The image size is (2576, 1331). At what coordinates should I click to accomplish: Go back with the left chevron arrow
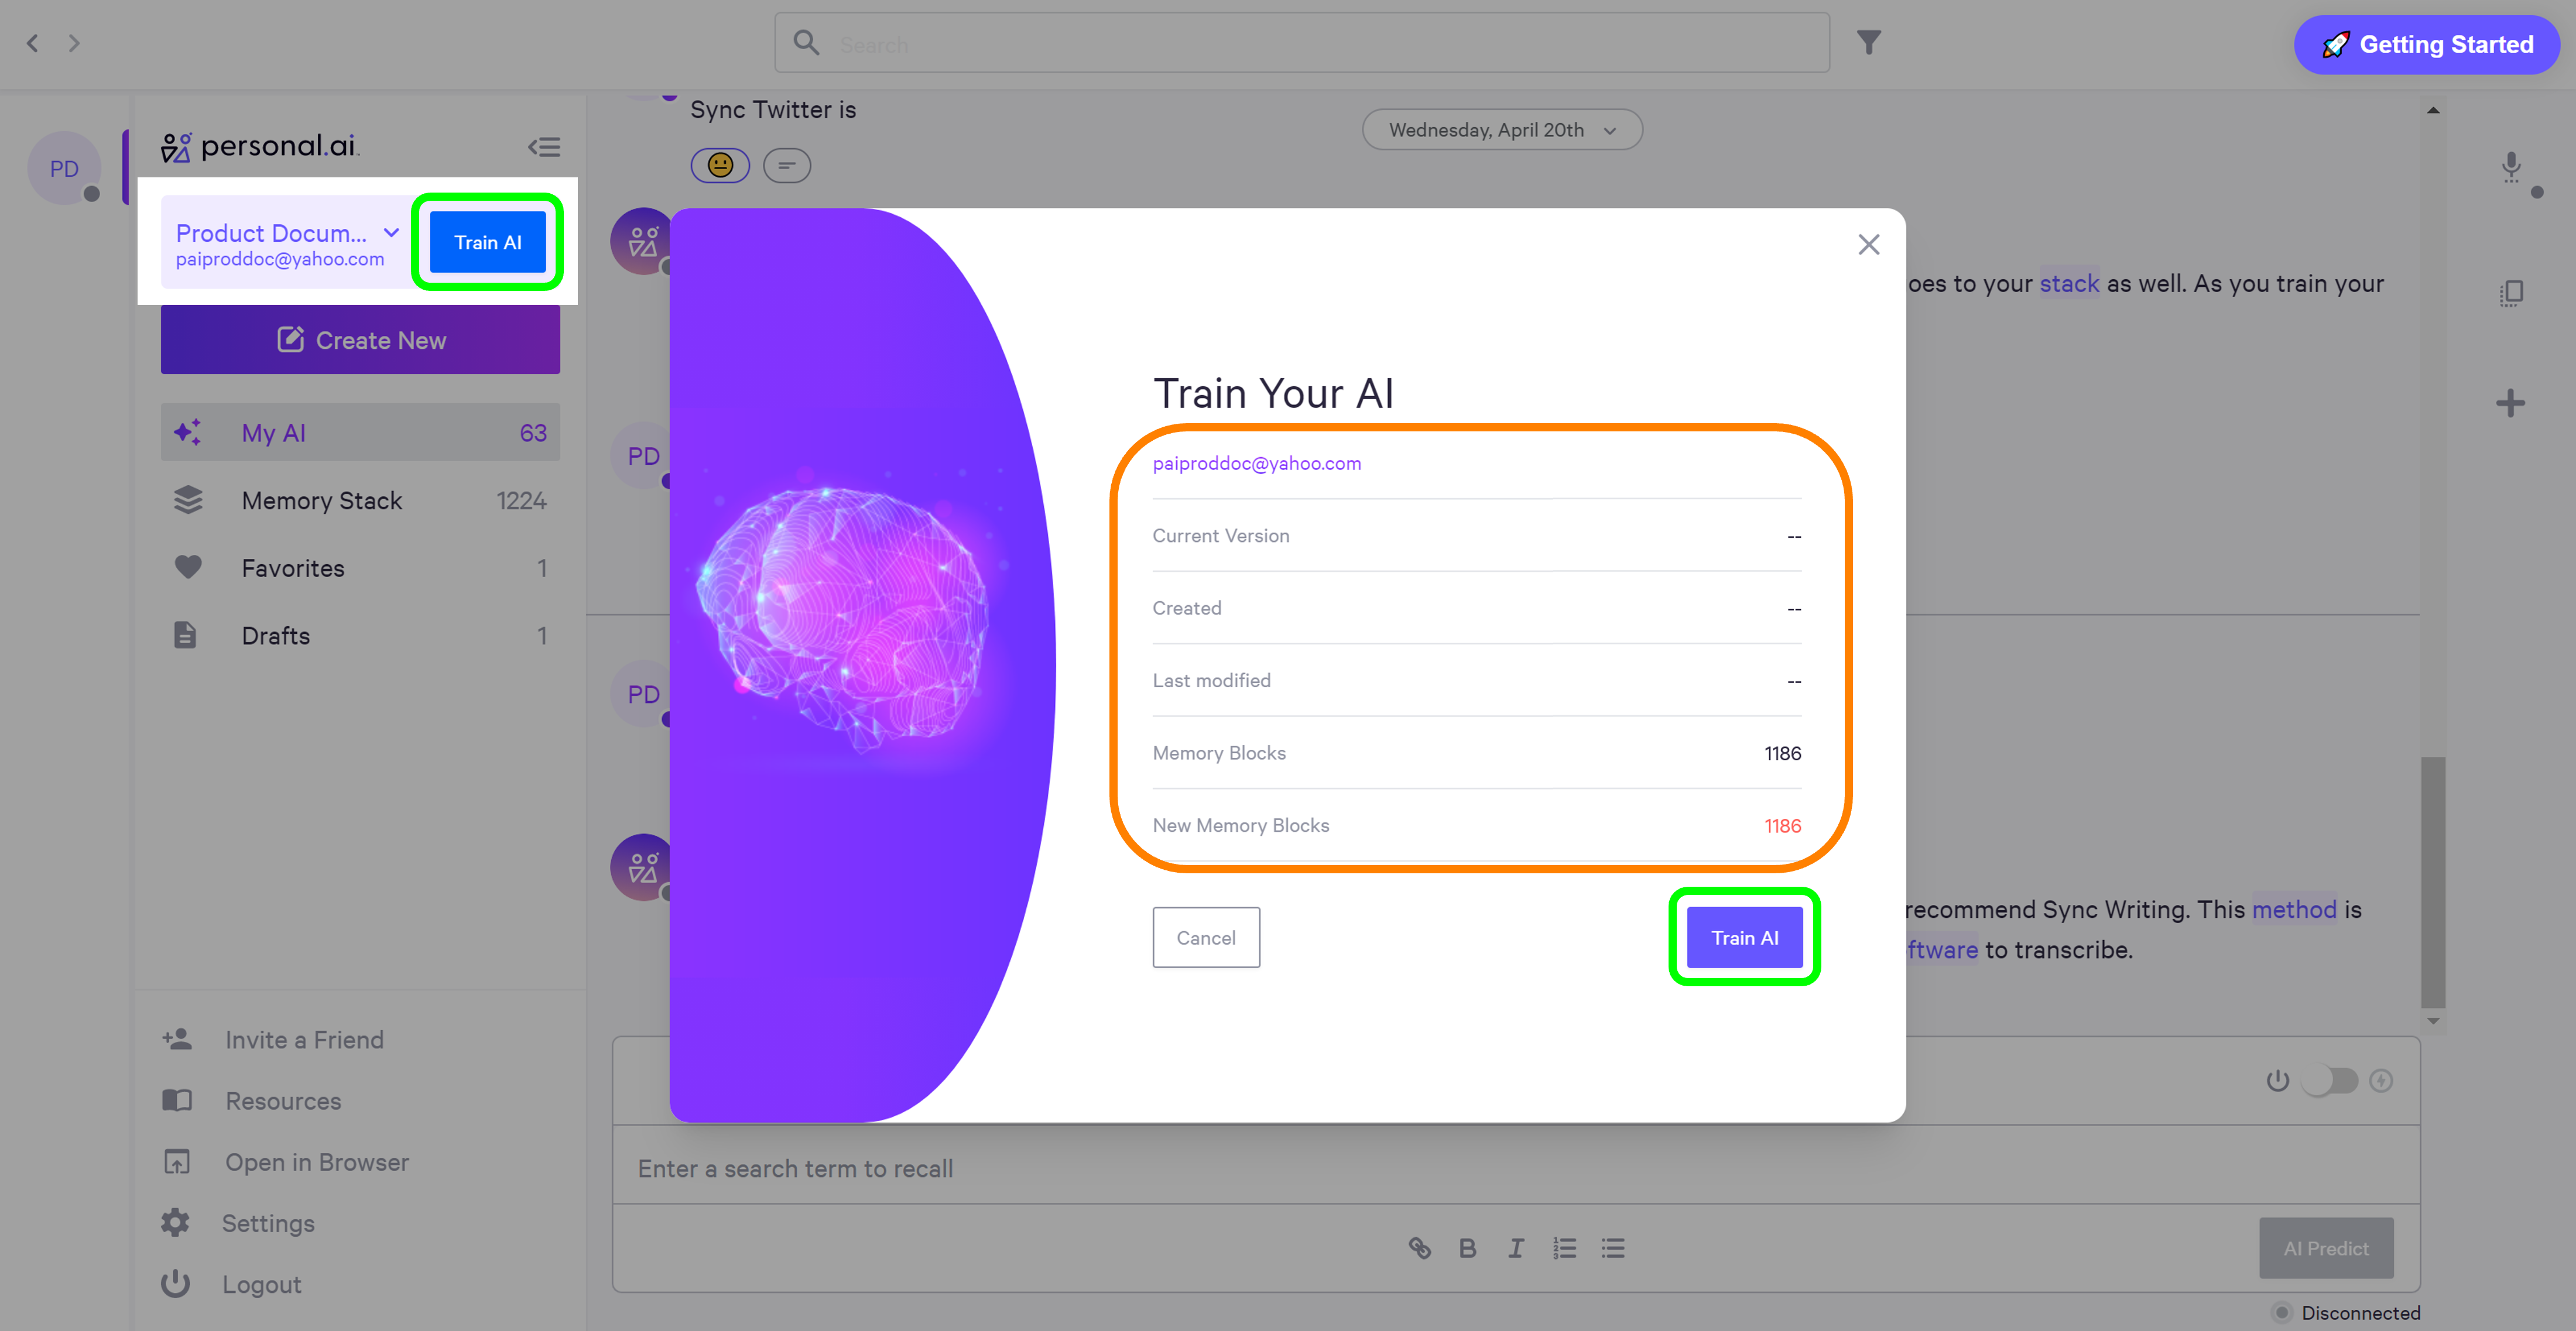pyautogui.click(x=33, y=43)
